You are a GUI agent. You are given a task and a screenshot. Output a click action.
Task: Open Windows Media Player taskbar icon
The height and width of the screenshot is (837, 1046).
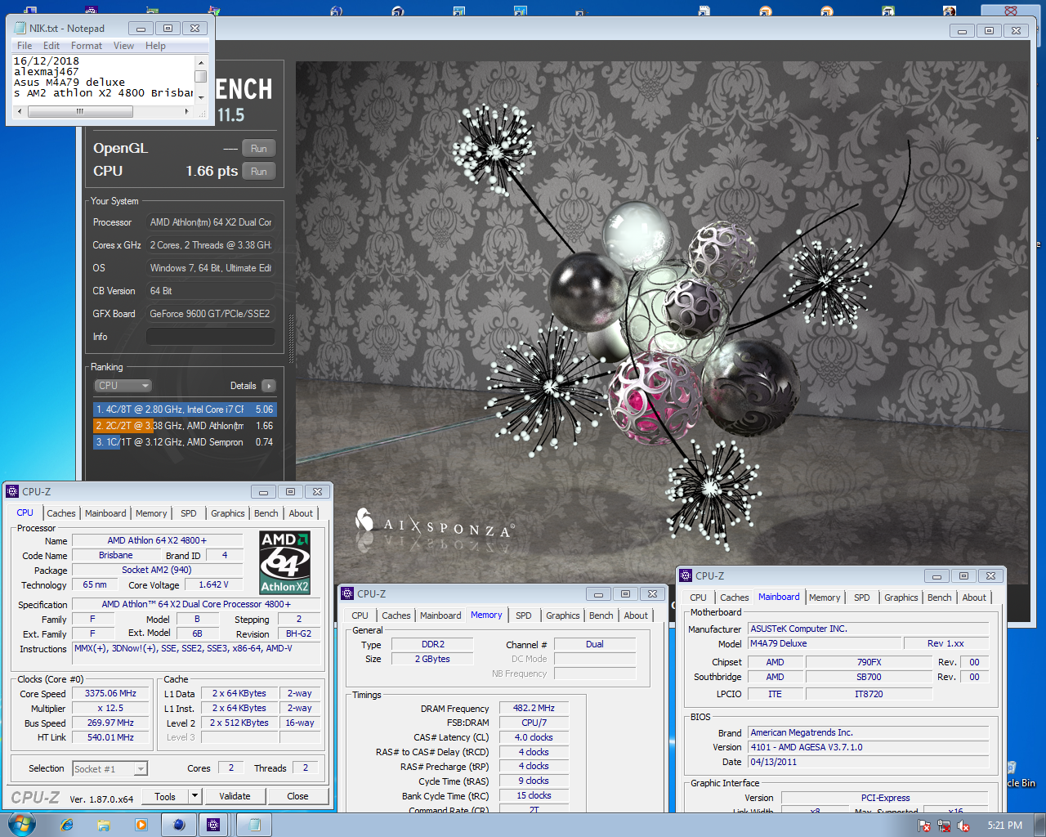tap(141, 825)
